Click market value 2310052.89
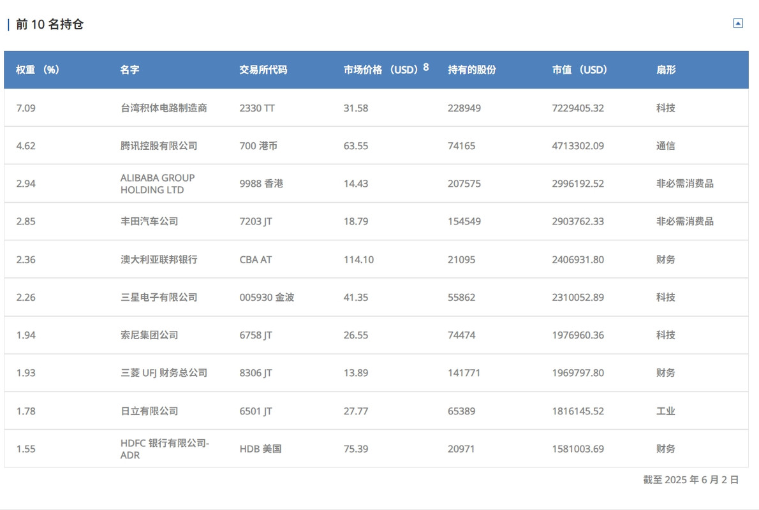 (x=578, y=297)
